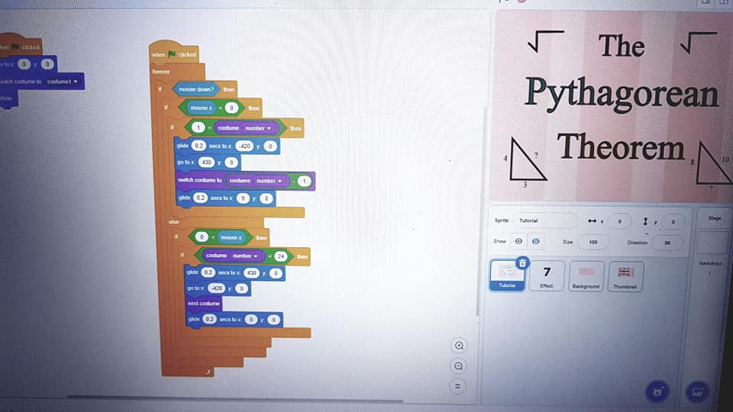Edit the 430 x value in first go to block
Viewport: 733px width, 412px height.
point(206,162)
